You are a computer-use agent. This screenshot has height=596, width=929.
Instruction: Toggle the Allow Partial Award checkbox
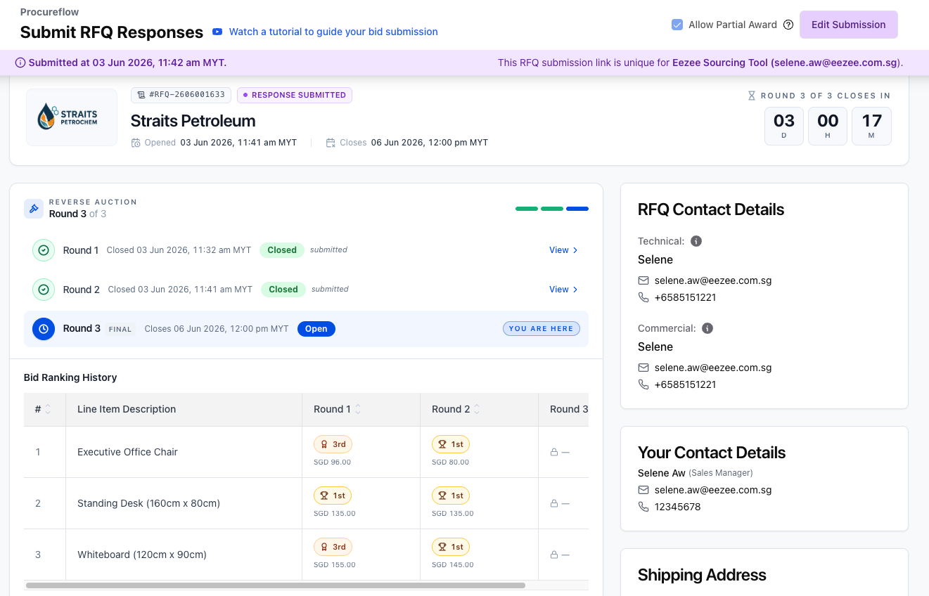point(677,25)
